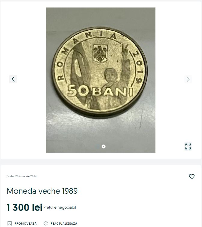This screenshot has height=227, width=202.
Task: Click the raised hand victory sign on coin
Action: coord(125,50)
